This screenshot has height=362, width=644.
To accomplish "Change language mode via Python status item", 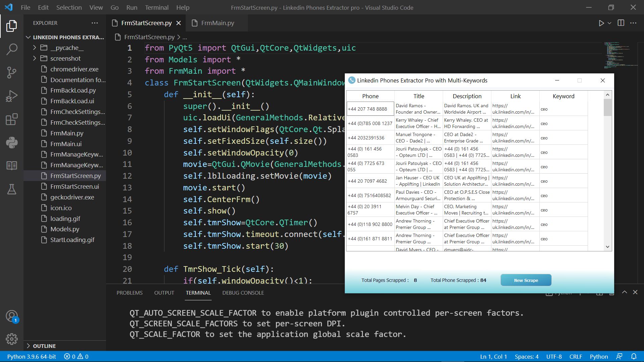I will click(x=599, y=357).
